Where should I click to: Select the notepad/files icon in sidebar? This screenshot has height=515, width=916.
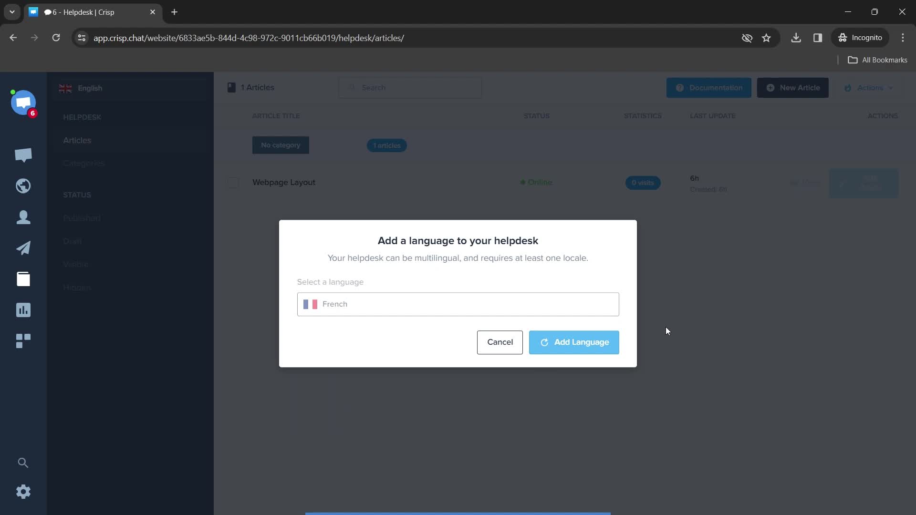point(23,278)
